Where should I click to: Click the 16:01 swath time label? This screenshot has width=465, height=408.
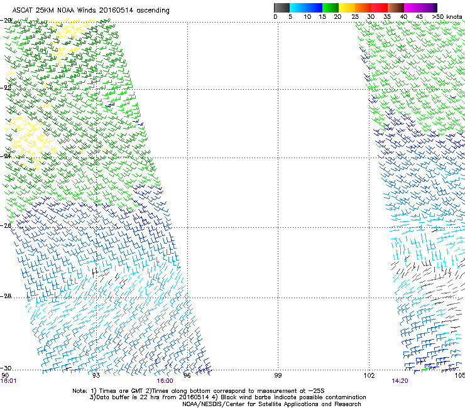pos(9,381)
